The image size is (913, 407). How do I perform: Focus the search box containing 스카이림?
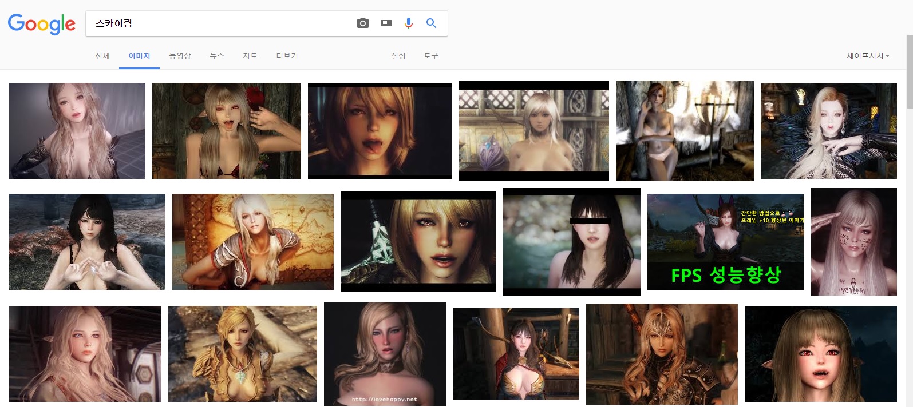tap(218, 23)
